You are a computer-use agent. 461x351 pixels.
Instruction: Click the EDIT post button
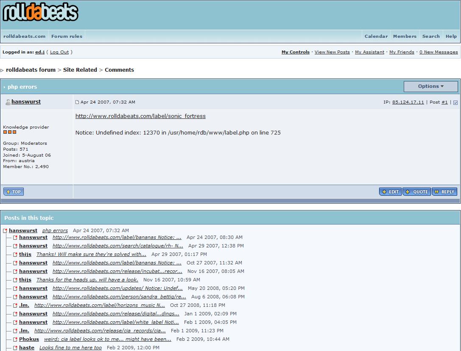pos(390,192)
